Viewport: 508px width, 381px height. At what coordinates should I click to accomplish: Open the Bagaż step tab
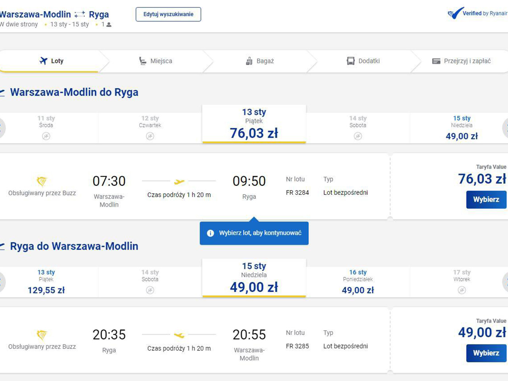point(260,61)
